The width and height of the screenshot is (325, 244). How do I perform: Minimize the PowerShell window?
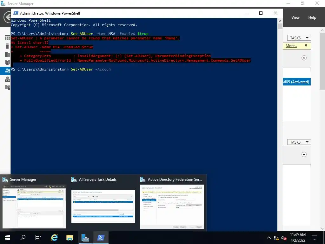click(247, 13)
